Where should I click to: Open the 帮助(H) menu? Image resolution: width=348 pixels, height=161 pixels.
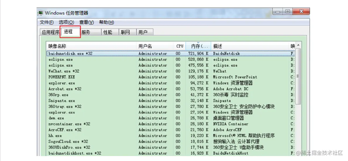106,22
